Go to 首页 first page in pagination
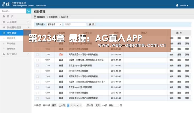 (54, 105)
